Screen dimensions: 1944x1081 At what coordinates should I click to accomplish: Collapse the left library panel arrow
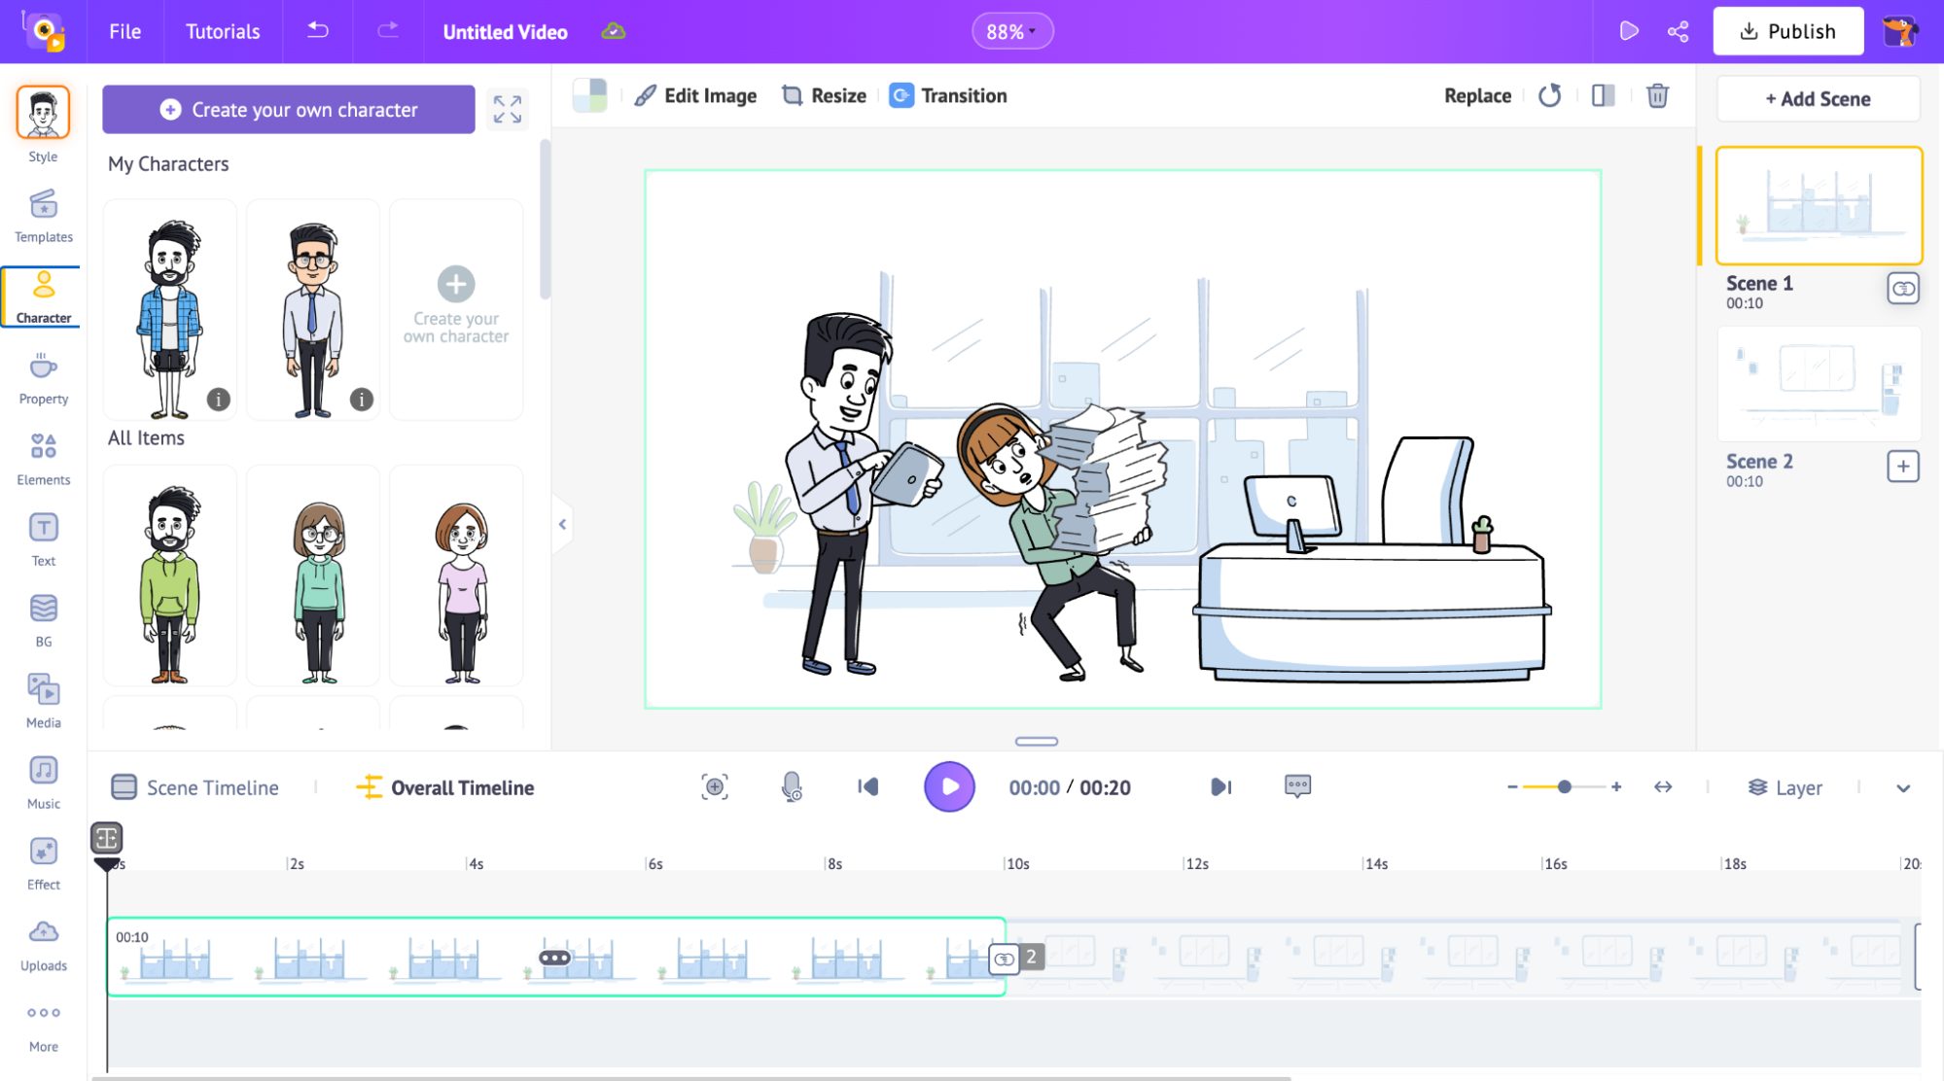[x=562, y=524]
